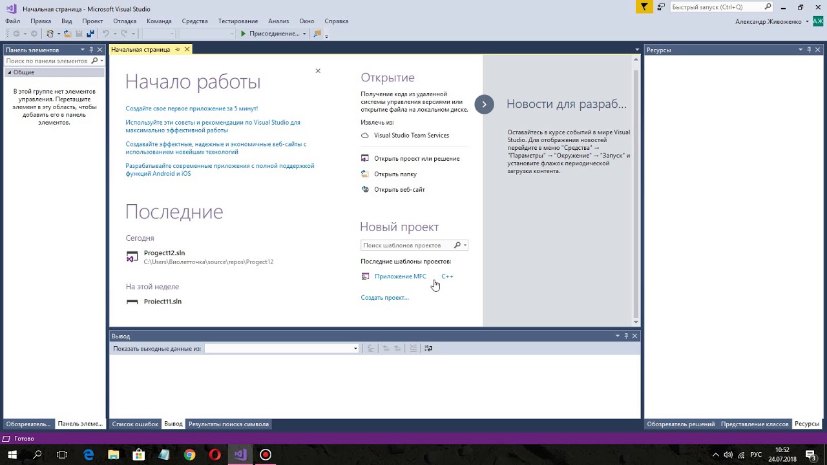Open the account name dropdown arrow

click(808, 22)
